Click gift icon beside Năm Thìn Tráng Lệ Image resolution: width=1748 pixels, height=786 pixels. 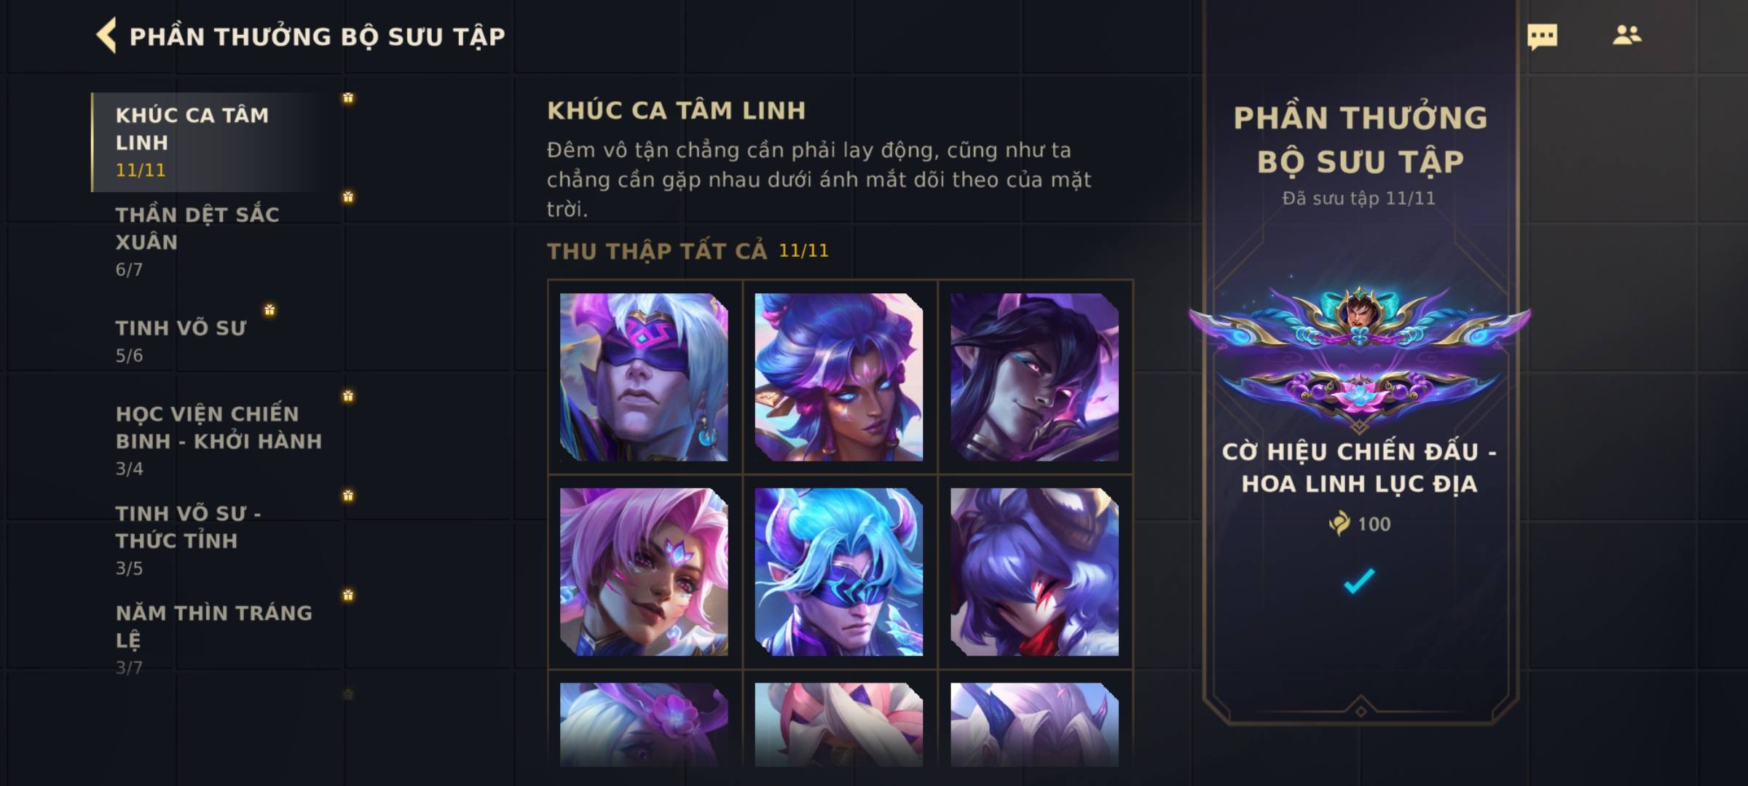(x=348, y=595)
